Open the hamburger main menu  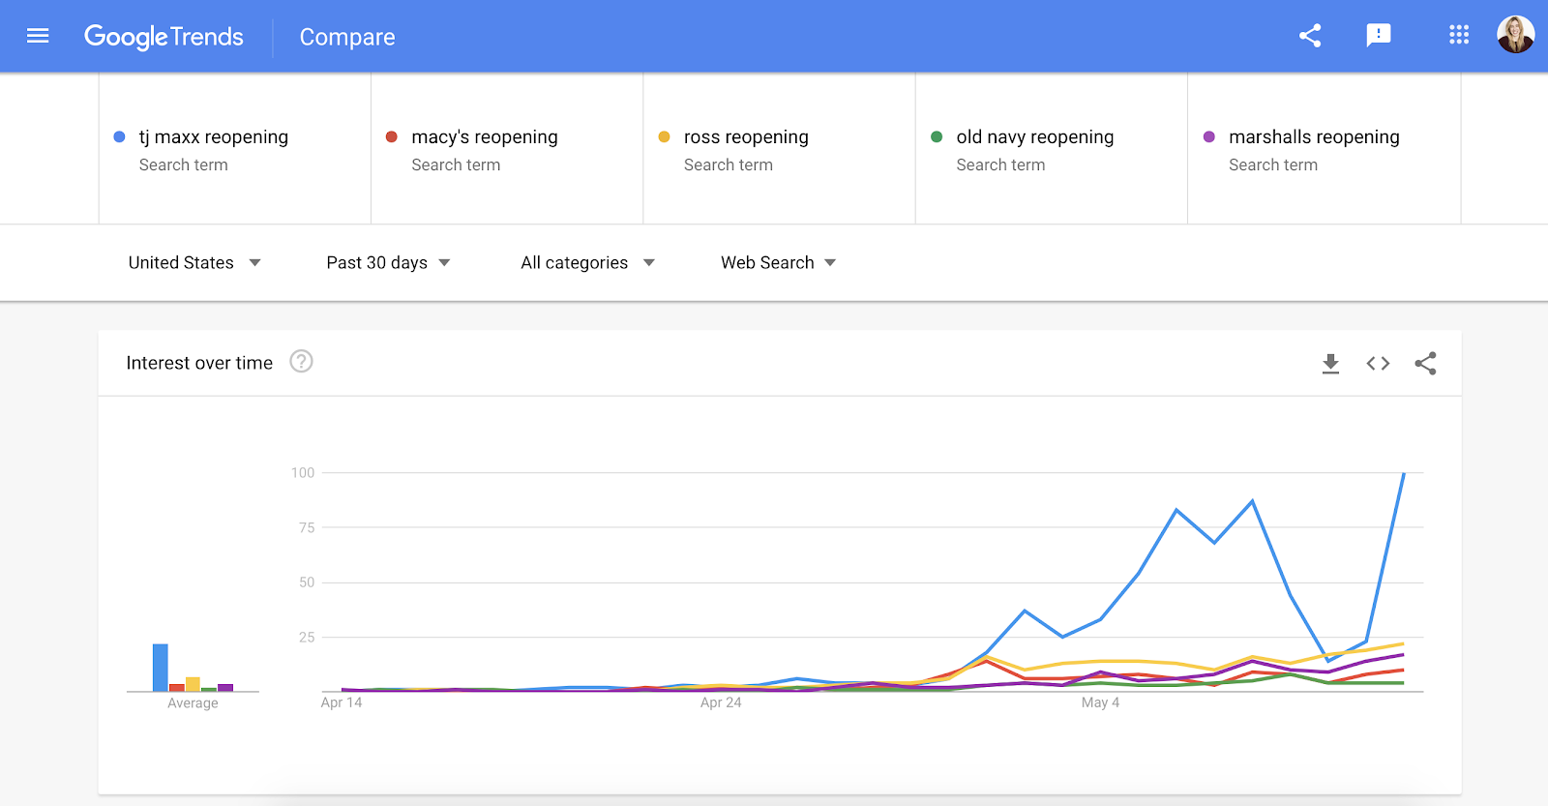pos(38,36)
